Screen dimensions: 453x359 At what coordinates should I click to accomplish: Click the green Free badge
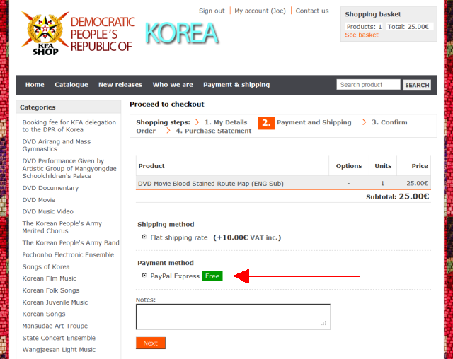(212, 276)
